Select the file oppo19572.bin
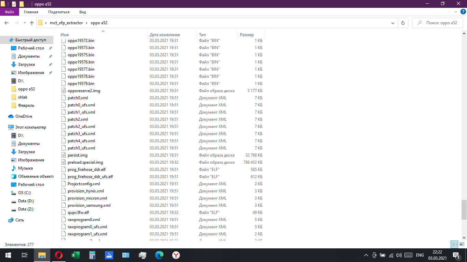The width and height of the screenshot is (467, 262). point(81,41)
